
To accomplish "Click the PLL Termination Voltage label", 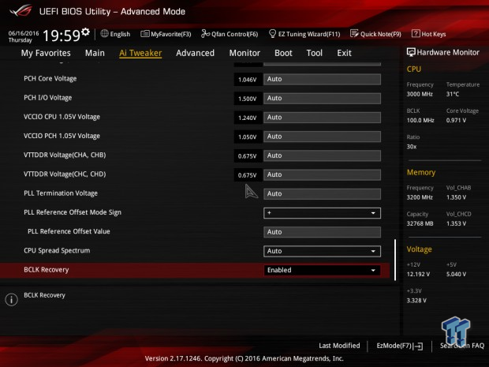I will (61, 193).
